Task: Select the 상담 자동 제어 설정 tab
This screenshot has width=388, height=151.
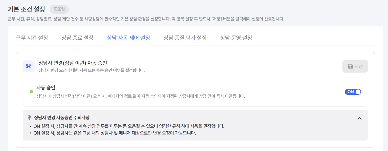Action: tap(128, 38)
